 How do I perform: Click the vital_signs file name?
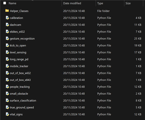pyautogui.click(x=16, y=114)
